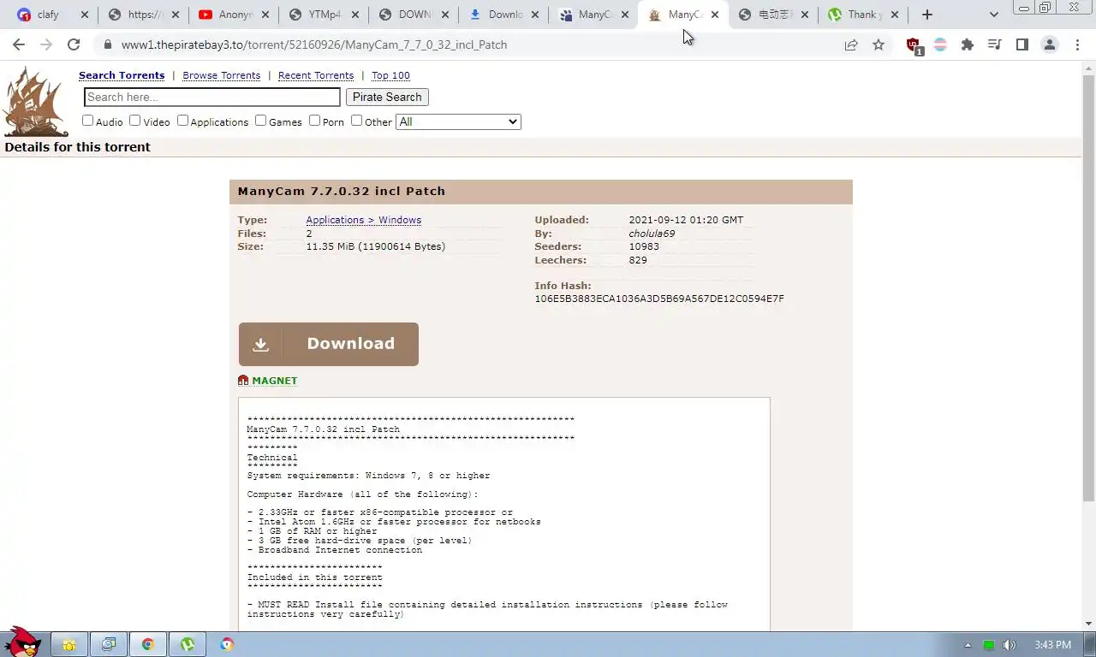Image resolution: width=1096 pixels, height=657 pixels.
Task: Click the download arrow icon on the Download button
Action: coord(260,344)
